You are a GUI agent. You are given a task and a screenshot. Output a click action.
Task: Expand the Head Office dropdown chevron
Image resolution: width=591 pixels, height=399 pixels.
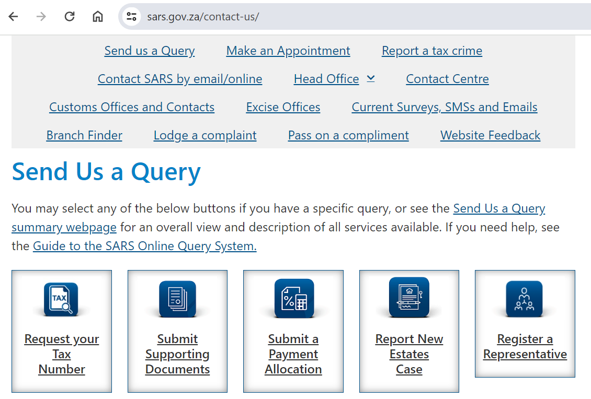coord(371,78)
